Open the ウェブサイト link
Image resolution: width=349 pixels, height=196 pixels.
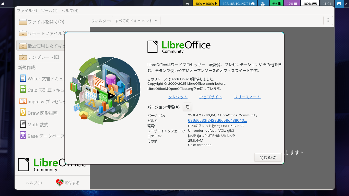(x=211, y=97)
